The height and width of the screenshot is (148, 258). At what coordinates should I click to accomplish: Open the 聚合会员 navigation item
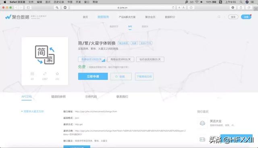coord(150,17)
